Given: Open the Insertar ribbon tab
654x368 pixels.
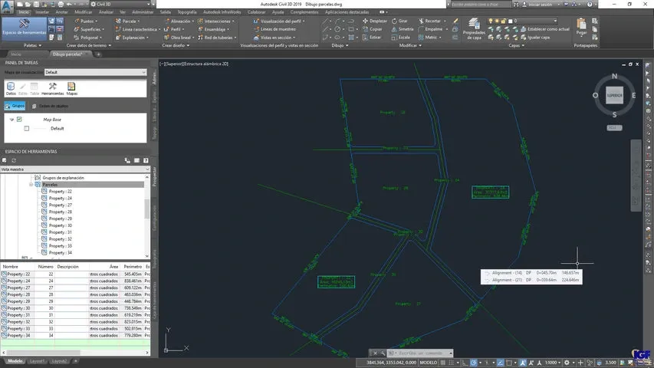Looking at the screenshot, I should pyautogui.click(x=41, y=12).
